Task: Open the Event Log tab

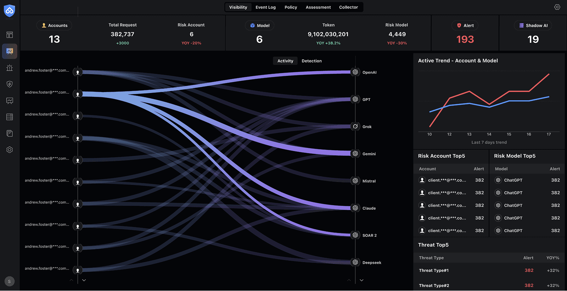Action: click(x=265, y=7)
